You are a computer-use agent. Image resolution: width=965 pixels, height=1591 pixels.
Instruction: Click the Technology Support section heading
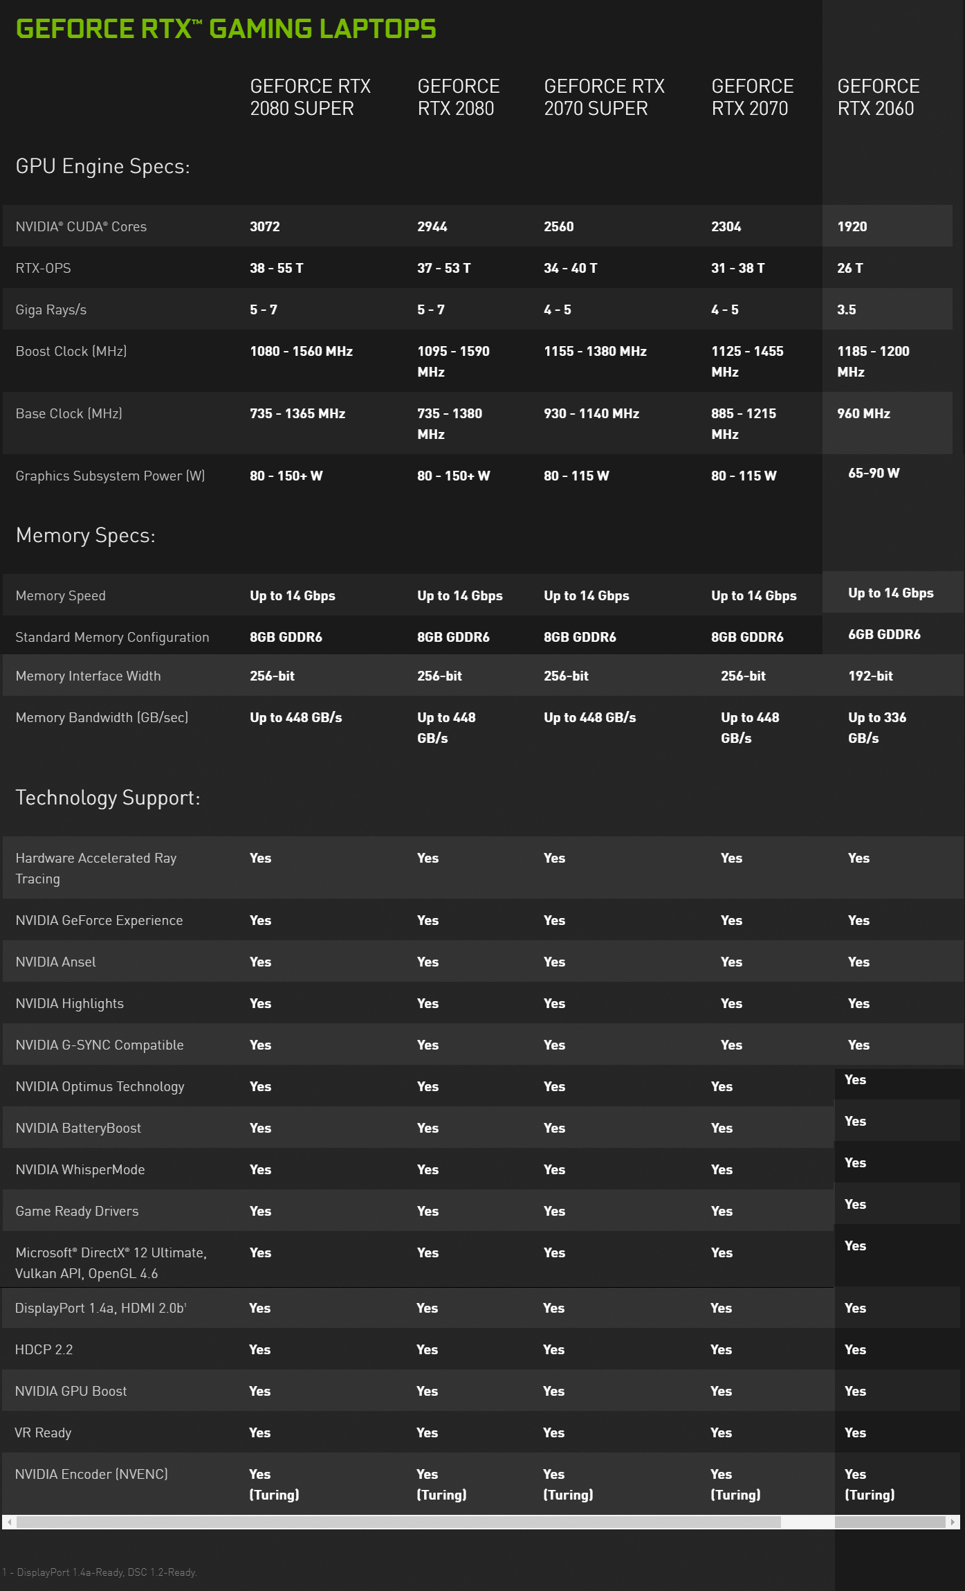coord(107,798)
